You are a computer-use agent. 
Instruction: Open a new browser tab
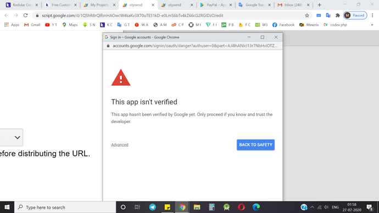click(319, 5)
